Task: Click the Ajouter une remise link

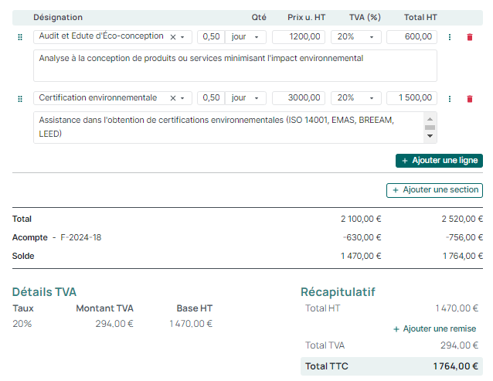Action: pyautogui.click(x=434, y=328)
